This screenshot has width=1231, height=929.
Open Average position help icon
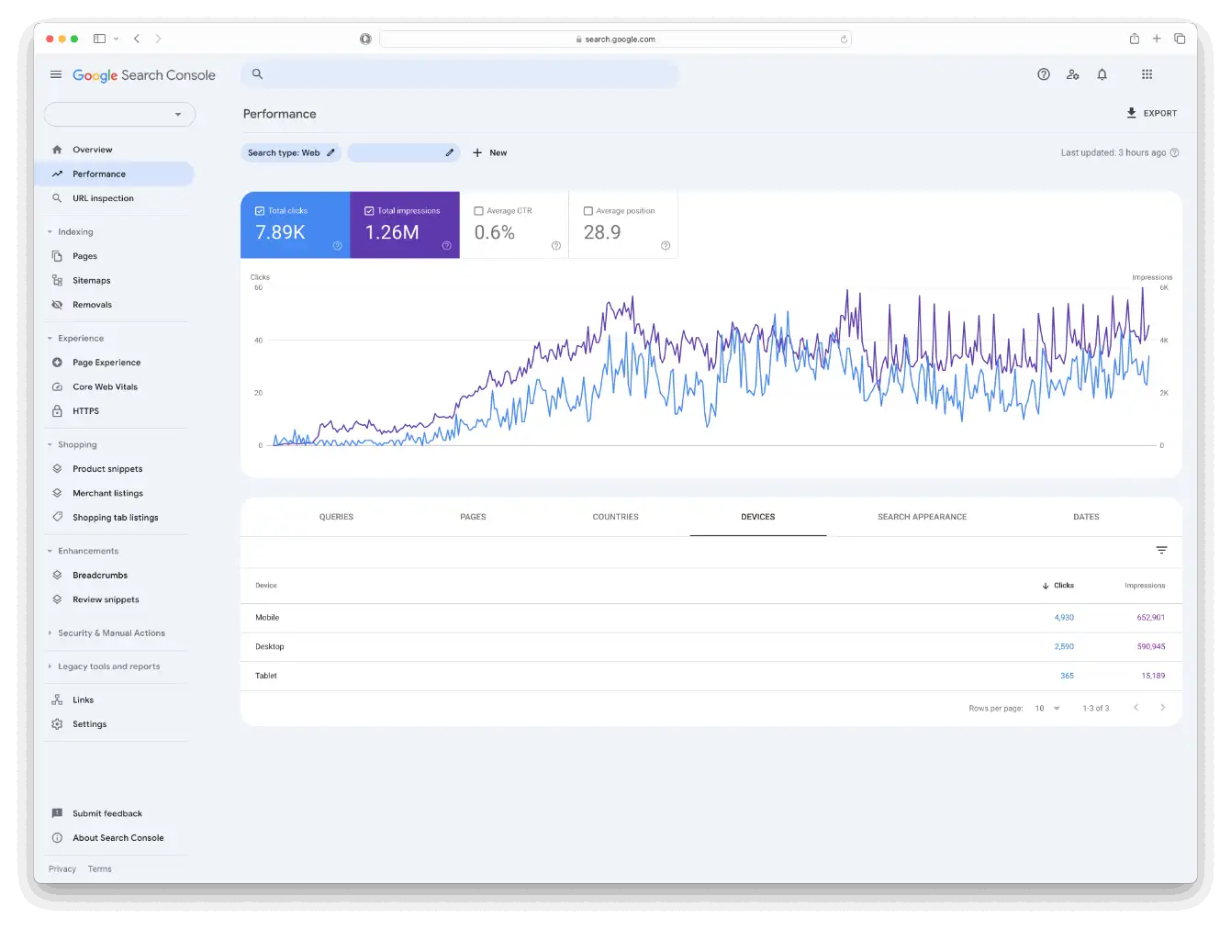coord(666,245)
